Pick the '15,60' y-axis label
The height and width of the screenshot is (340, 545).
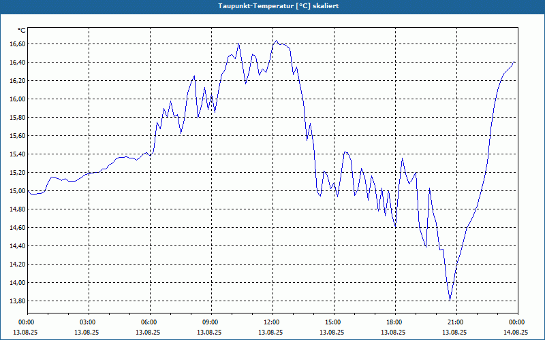tap(18, 136)
